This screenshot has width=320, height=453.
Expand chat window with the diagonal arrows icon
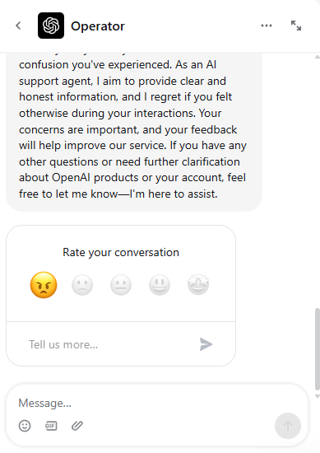point(296,26)
